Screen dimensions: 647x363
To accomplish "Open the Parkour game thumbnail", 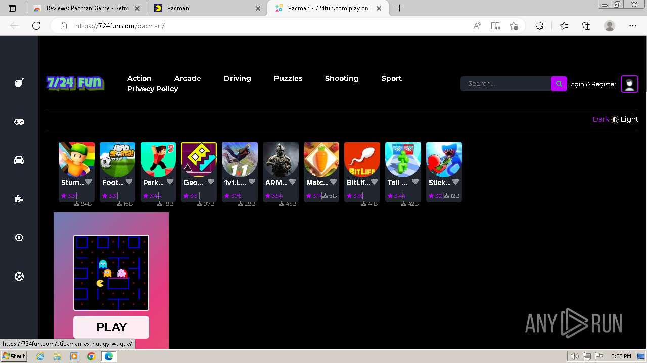I will 158,160.
